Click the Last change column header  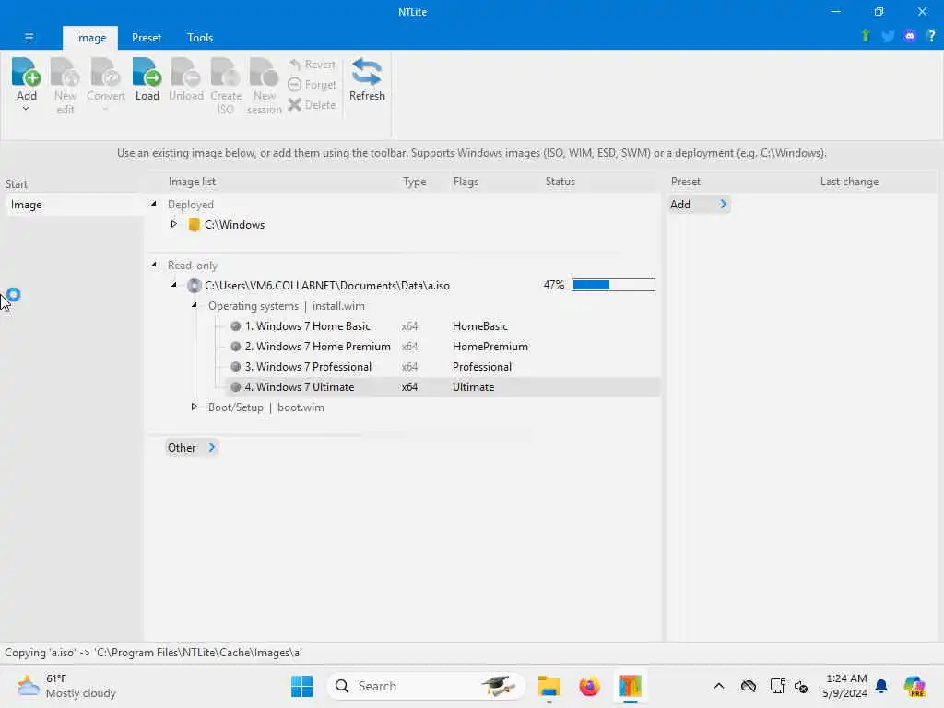click(849, 182)
